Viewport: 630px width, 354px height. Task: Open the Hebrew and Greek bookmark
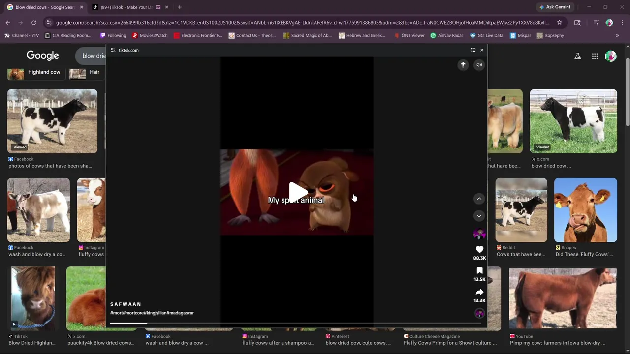362,35
